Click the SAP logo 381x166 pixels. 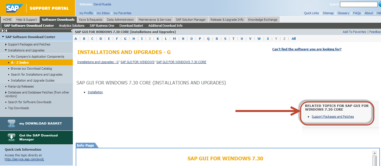pyautogui.click(x=15, y=8)
